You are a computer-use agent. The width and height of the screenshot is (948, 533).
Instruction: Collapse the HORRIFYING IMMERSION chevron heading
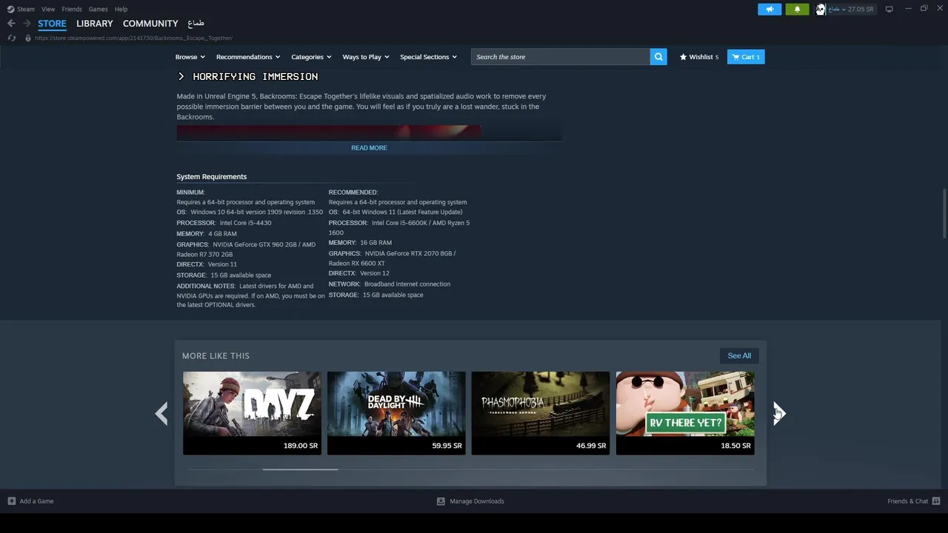pyautogui.click(x=181, y=76)
